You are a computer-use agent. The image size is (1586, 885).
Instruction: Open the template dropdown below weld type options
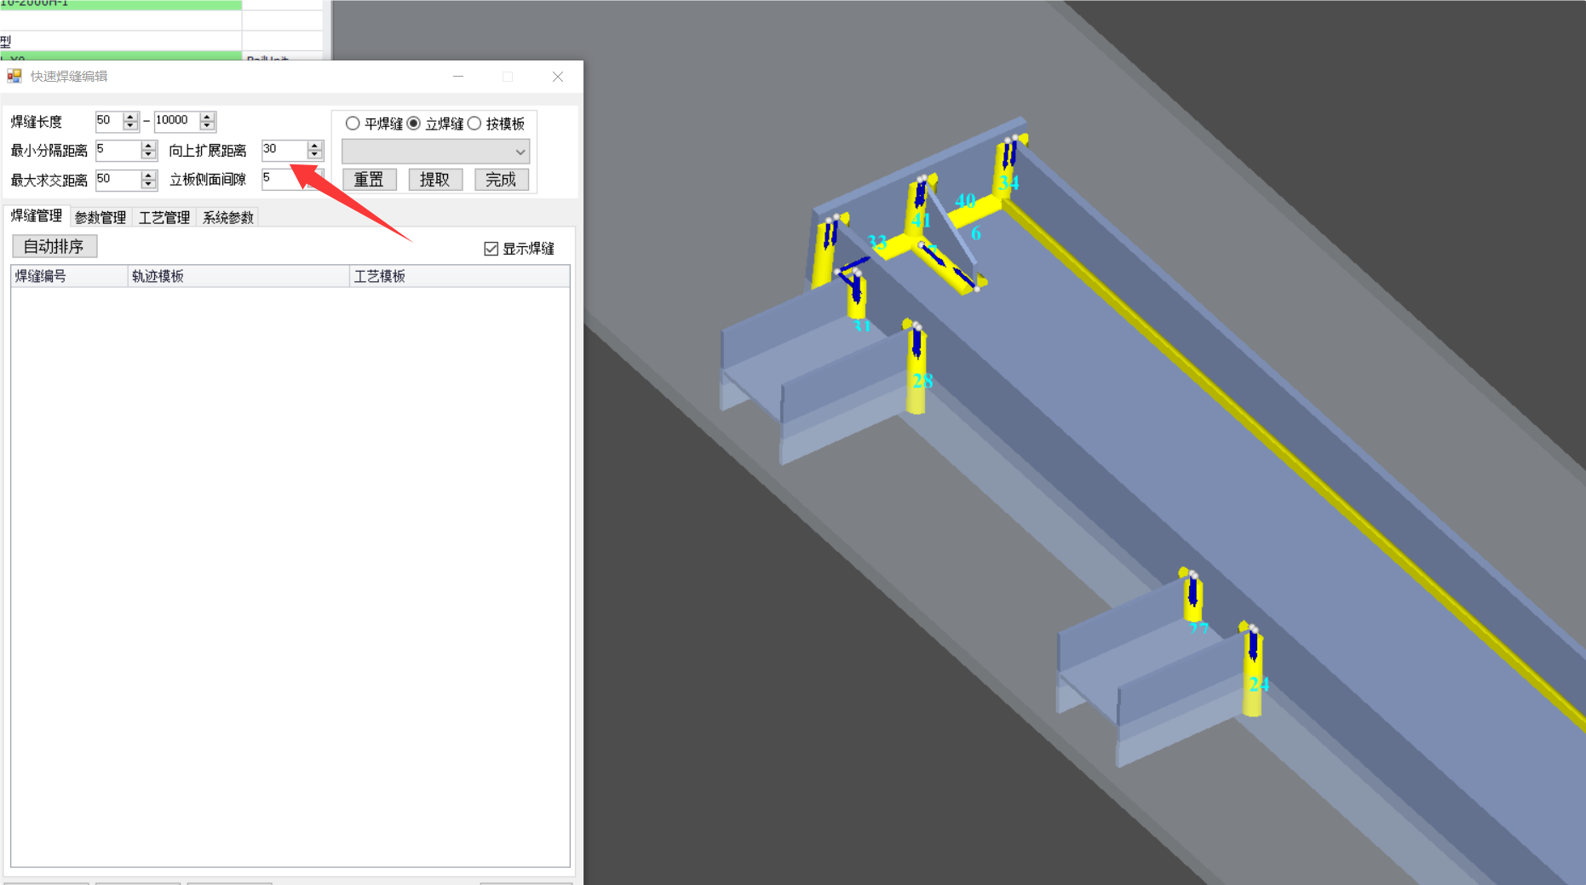(435, 152)
